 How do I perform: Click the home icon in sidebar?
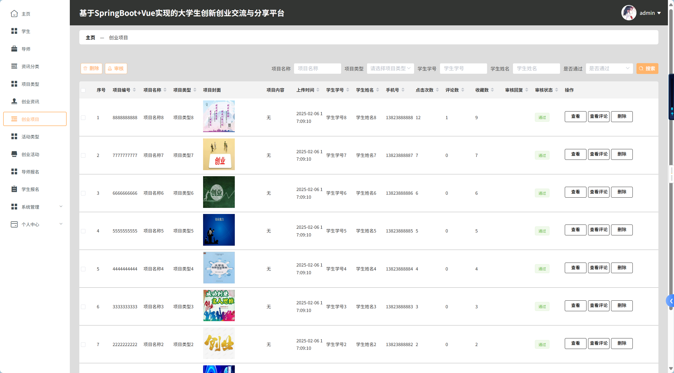14,14
